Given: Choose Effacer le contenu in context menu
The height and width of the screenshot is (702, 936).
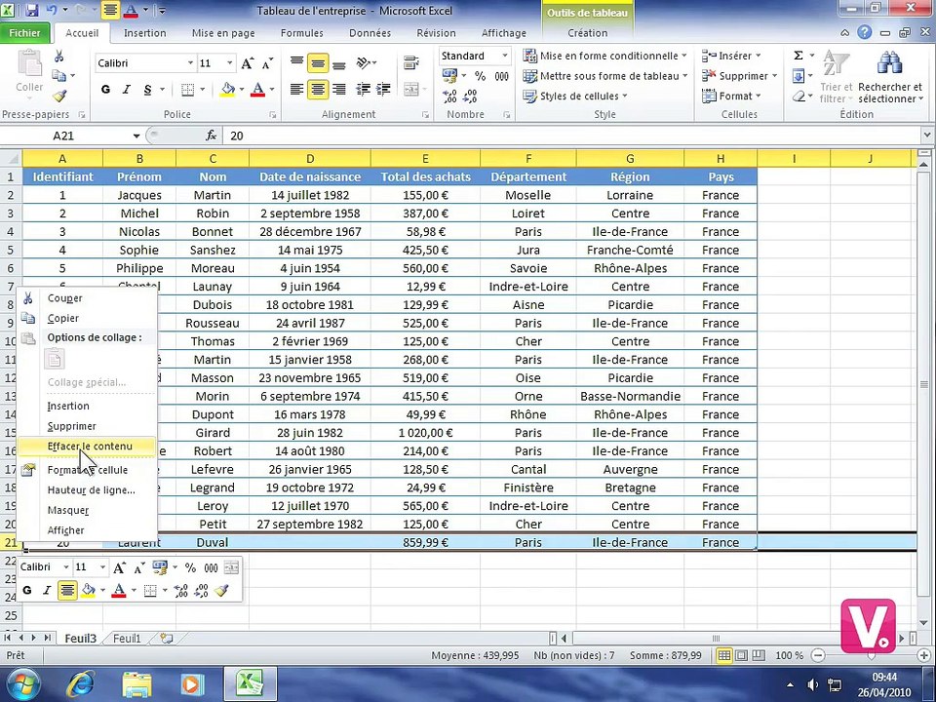Looking at the screenshot, I should (x=87, y=446).
